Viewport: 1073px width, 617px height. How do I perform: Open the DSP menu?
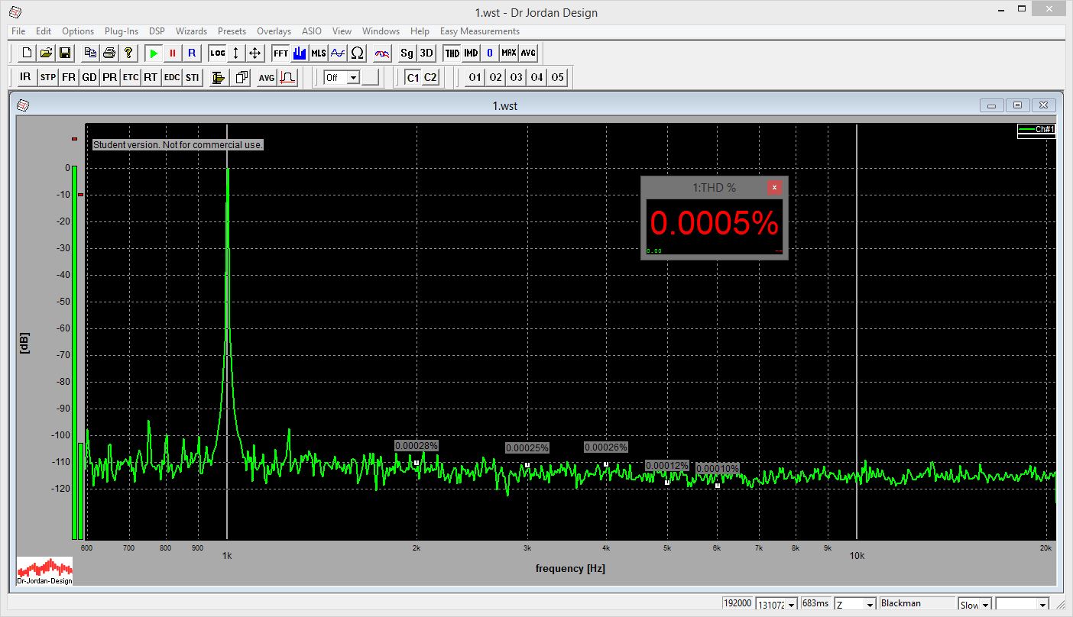[157, 31]
